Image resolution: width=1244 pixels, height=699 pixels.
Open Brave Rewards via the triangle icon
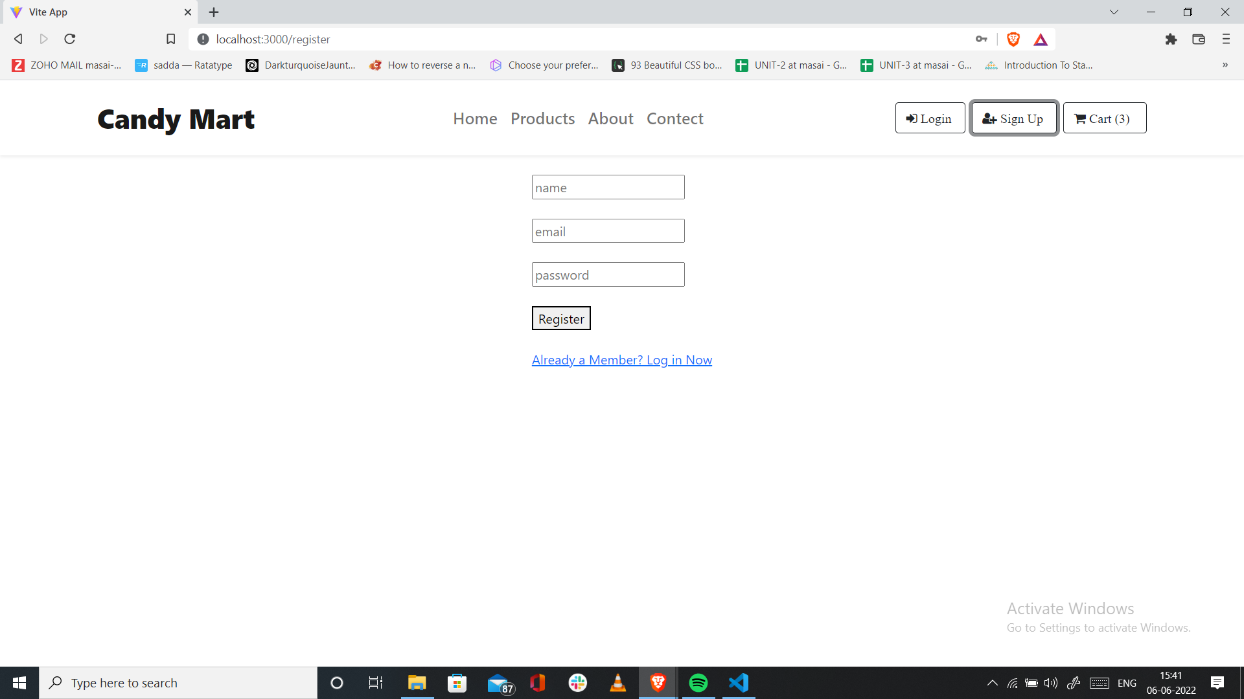[x=1041, y=39]
